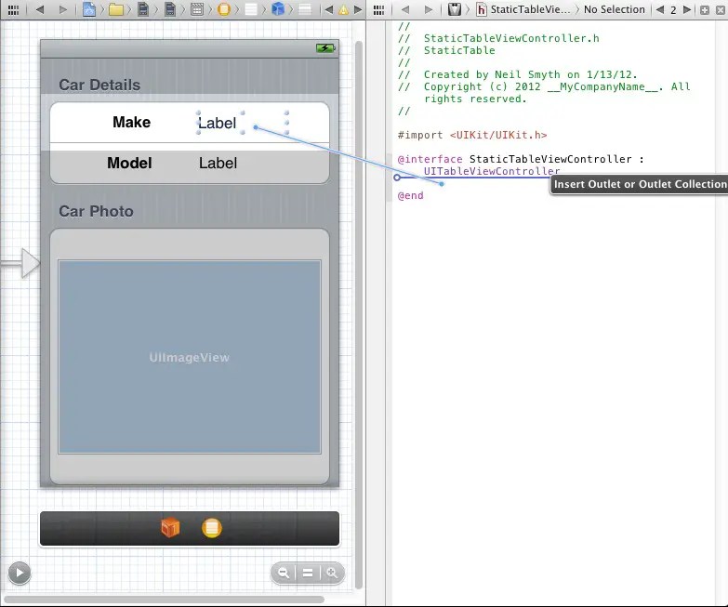Click the storyboard horizontal scrollbar
This screenshot has height=607, width=728.
pos(164,600)
